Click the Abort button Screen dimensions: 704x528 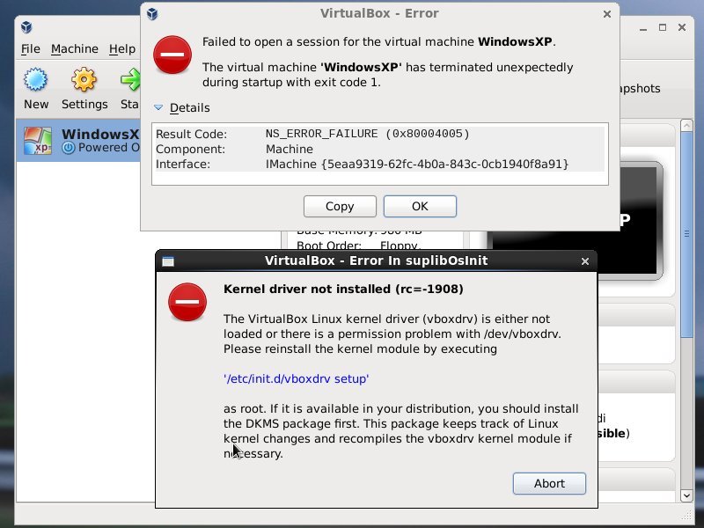[549, 483]
